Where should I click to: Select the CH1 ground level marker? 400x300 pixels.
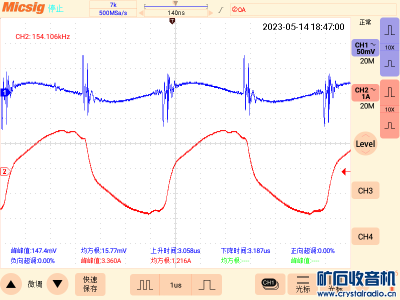click(5, 92)
